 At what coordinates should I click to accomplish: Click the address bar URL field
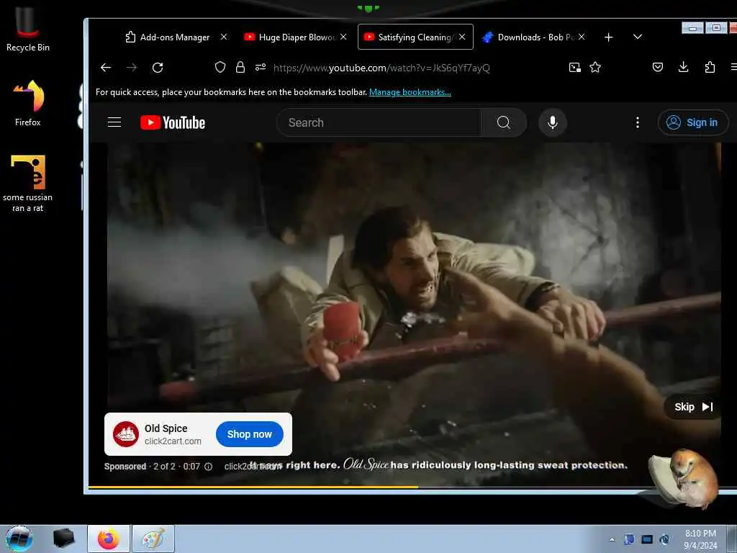coord(381,68)
